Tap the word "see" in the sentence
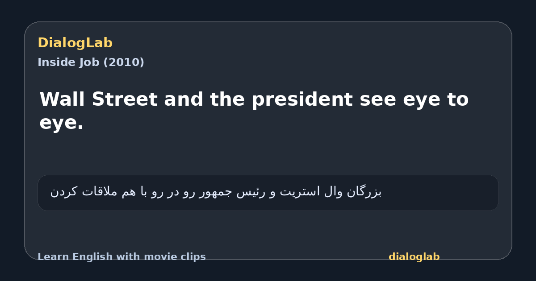536x281 pixels. click(x=377, y=99)
